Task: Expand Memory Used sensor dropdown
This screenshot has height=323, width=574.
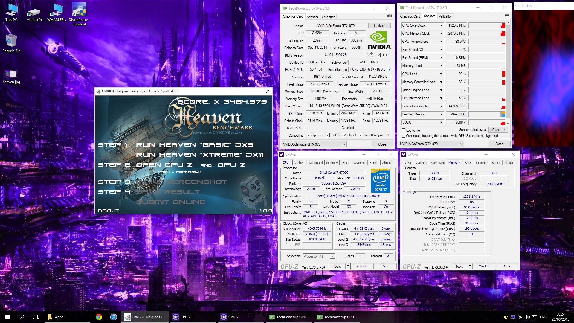Action: pyautogui.click(x=441, y=66)
